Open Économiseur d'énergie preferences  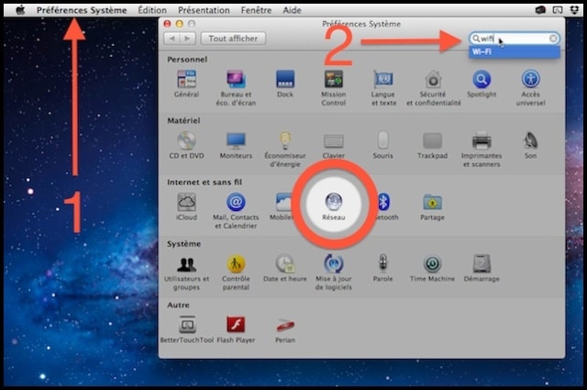pyautogui.click(x=285, y=150)
